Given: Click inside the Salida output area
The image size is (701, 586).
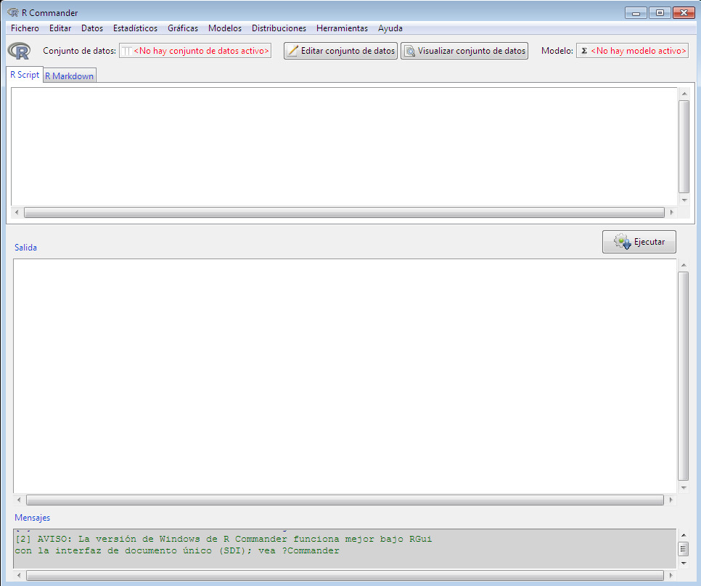Looking at the screenshot, I should (345, 376).
